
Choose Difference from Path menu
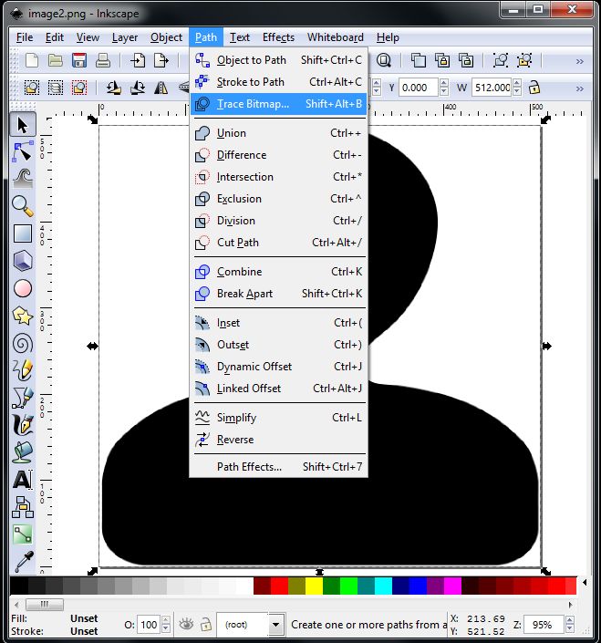279,155
